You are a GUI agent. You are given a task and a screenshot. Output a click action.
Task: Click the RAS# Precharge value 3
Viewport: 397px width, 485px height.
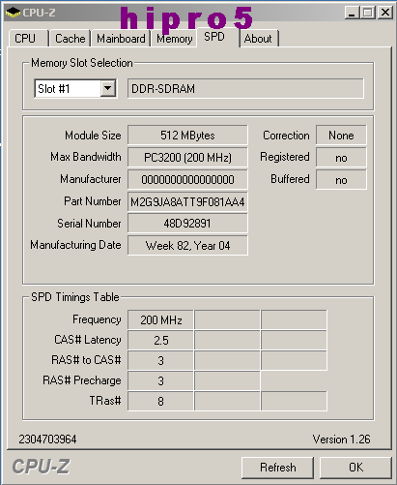tap(160, 380)
